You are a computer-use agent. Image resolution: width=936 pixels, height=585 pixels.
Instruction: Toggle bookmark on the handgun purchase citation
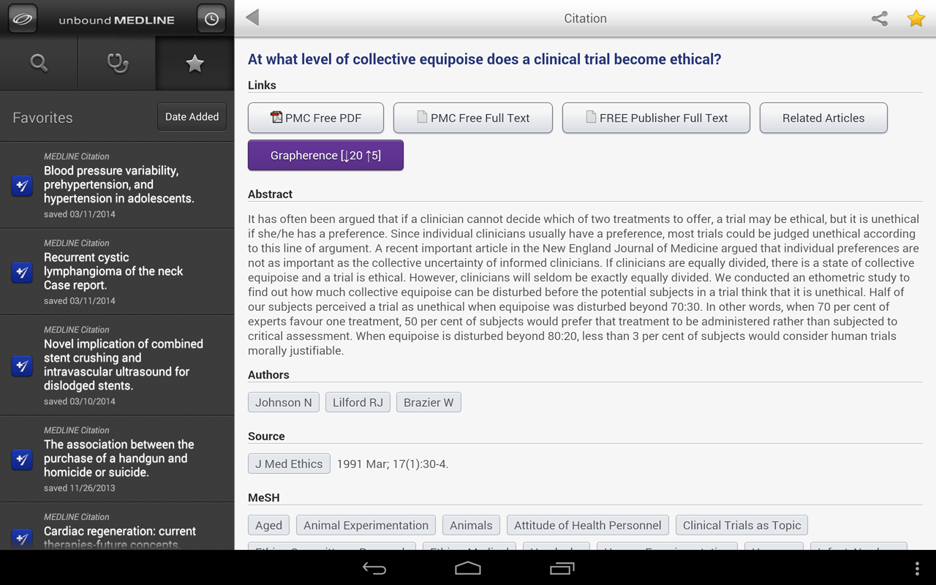(22, 460)
